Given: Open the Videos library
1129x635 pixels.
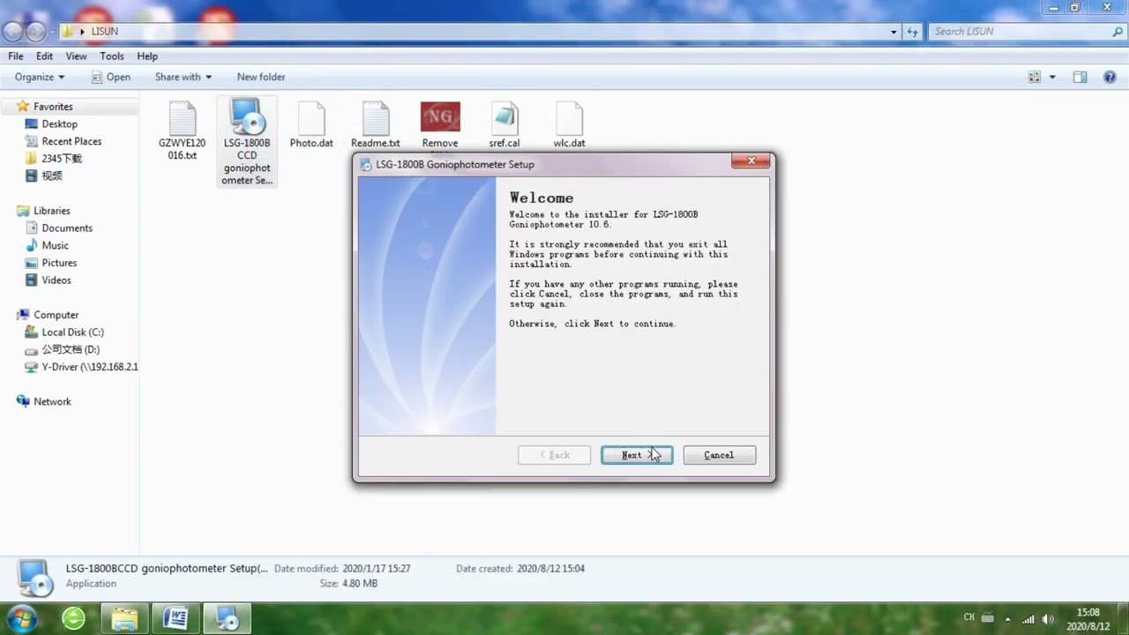Looking at the screenshot, I should (56, 280).
